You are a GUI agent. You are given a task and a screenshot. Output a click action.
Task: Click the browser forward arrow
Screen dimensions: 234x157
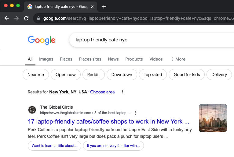tap(16, 18)
